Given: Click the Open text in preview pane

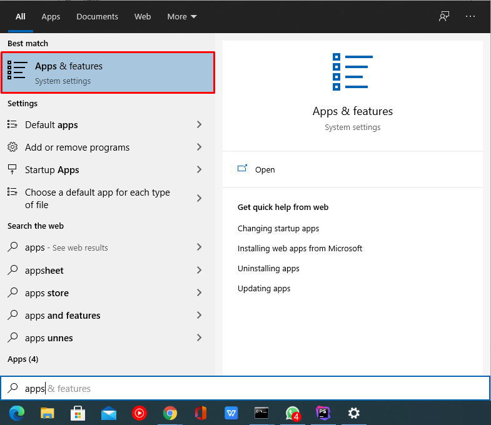Looking at the screenshot, I should click(x=265, y=169).
